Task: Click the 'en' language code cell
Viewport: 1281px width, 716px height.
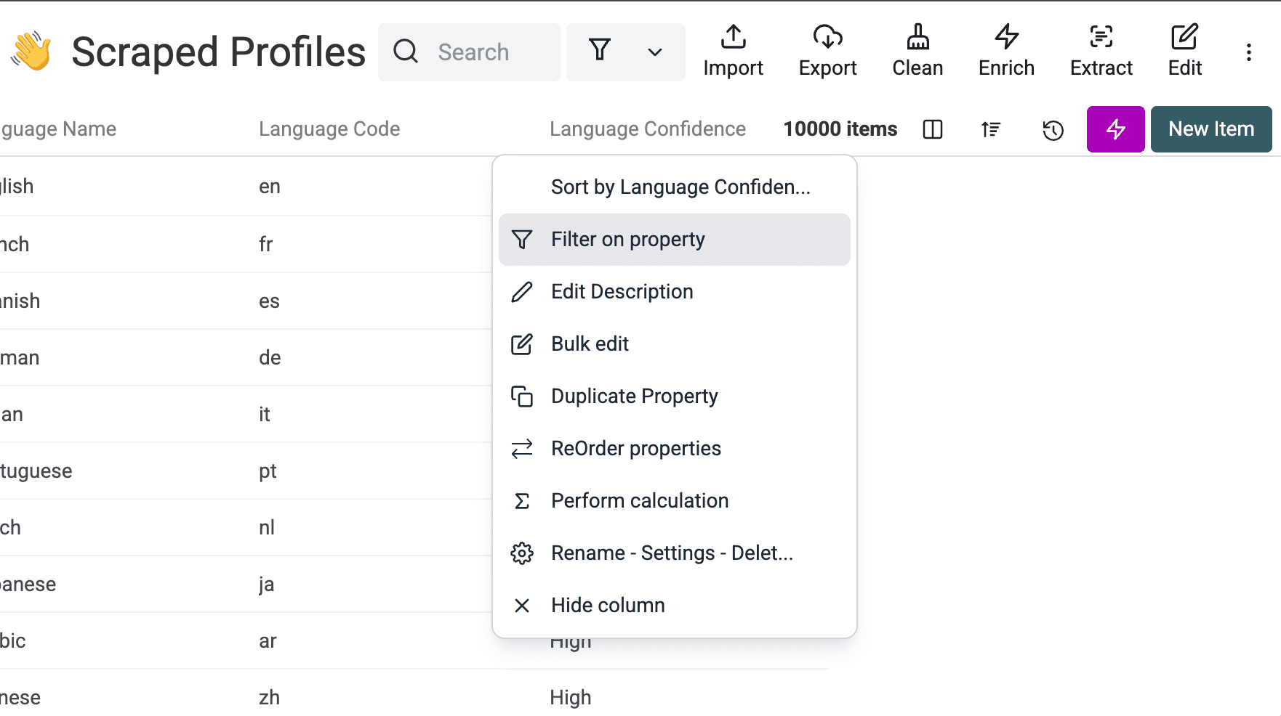Action: click(270, 187)
